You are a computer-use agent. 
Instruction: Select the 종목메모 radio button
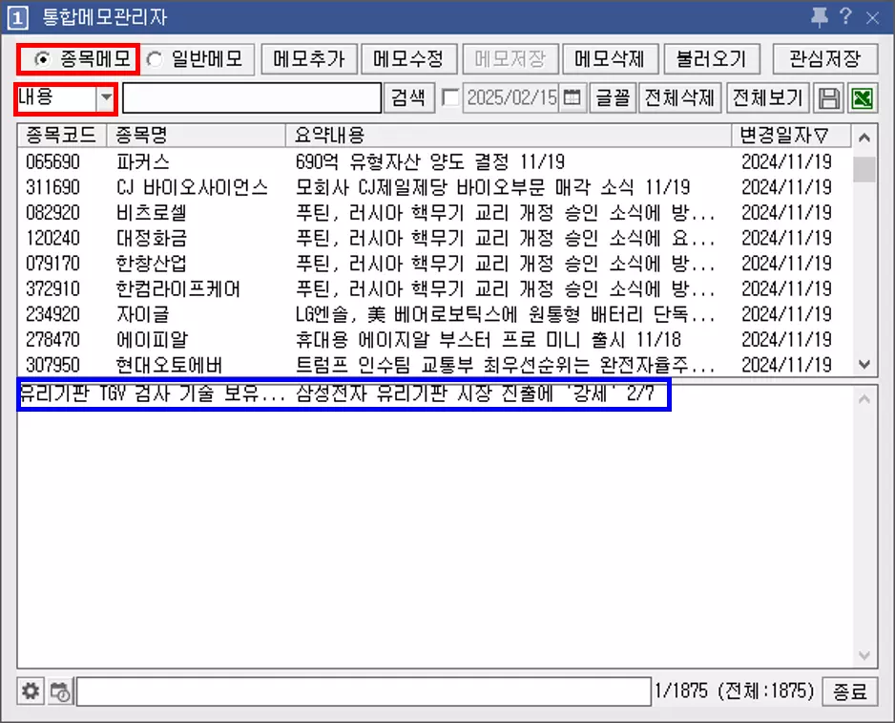pyautogui.click(x=42, y=59)
